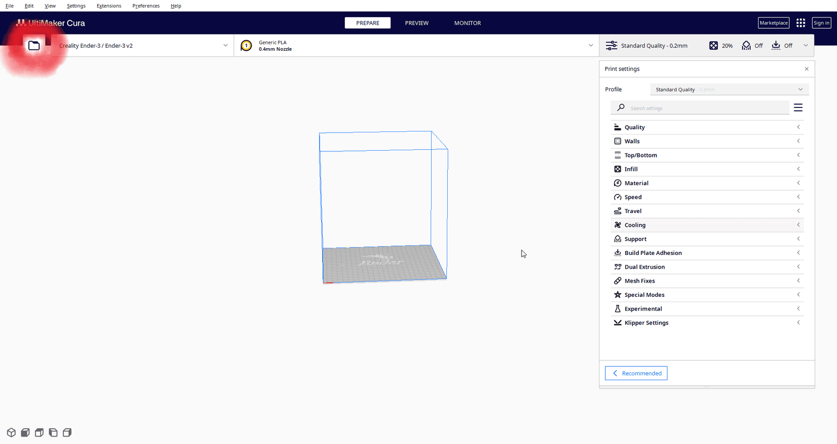Click the Travel category icon

pos(617,211)
